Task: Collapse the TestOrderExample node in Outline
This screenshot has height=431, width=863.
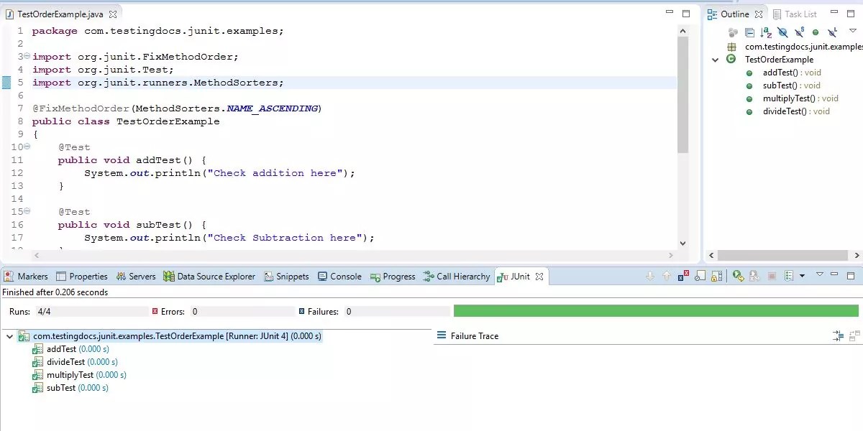Action: [x=714, y=60]
